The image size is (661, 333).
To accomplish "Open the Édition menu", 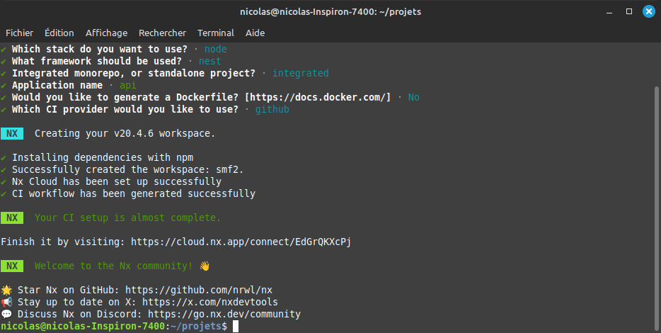I will (59, 33).
